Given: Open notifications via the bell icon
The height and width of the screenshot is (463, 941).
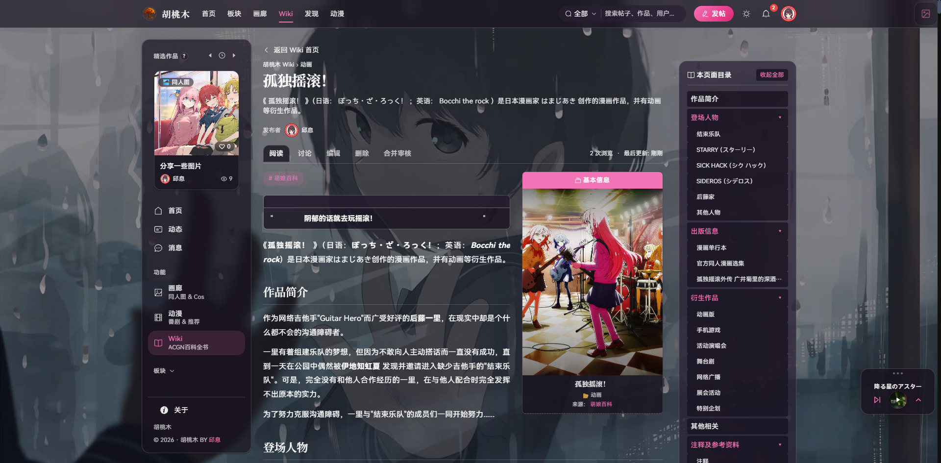Looking at the screenshot, I should 766,14.
